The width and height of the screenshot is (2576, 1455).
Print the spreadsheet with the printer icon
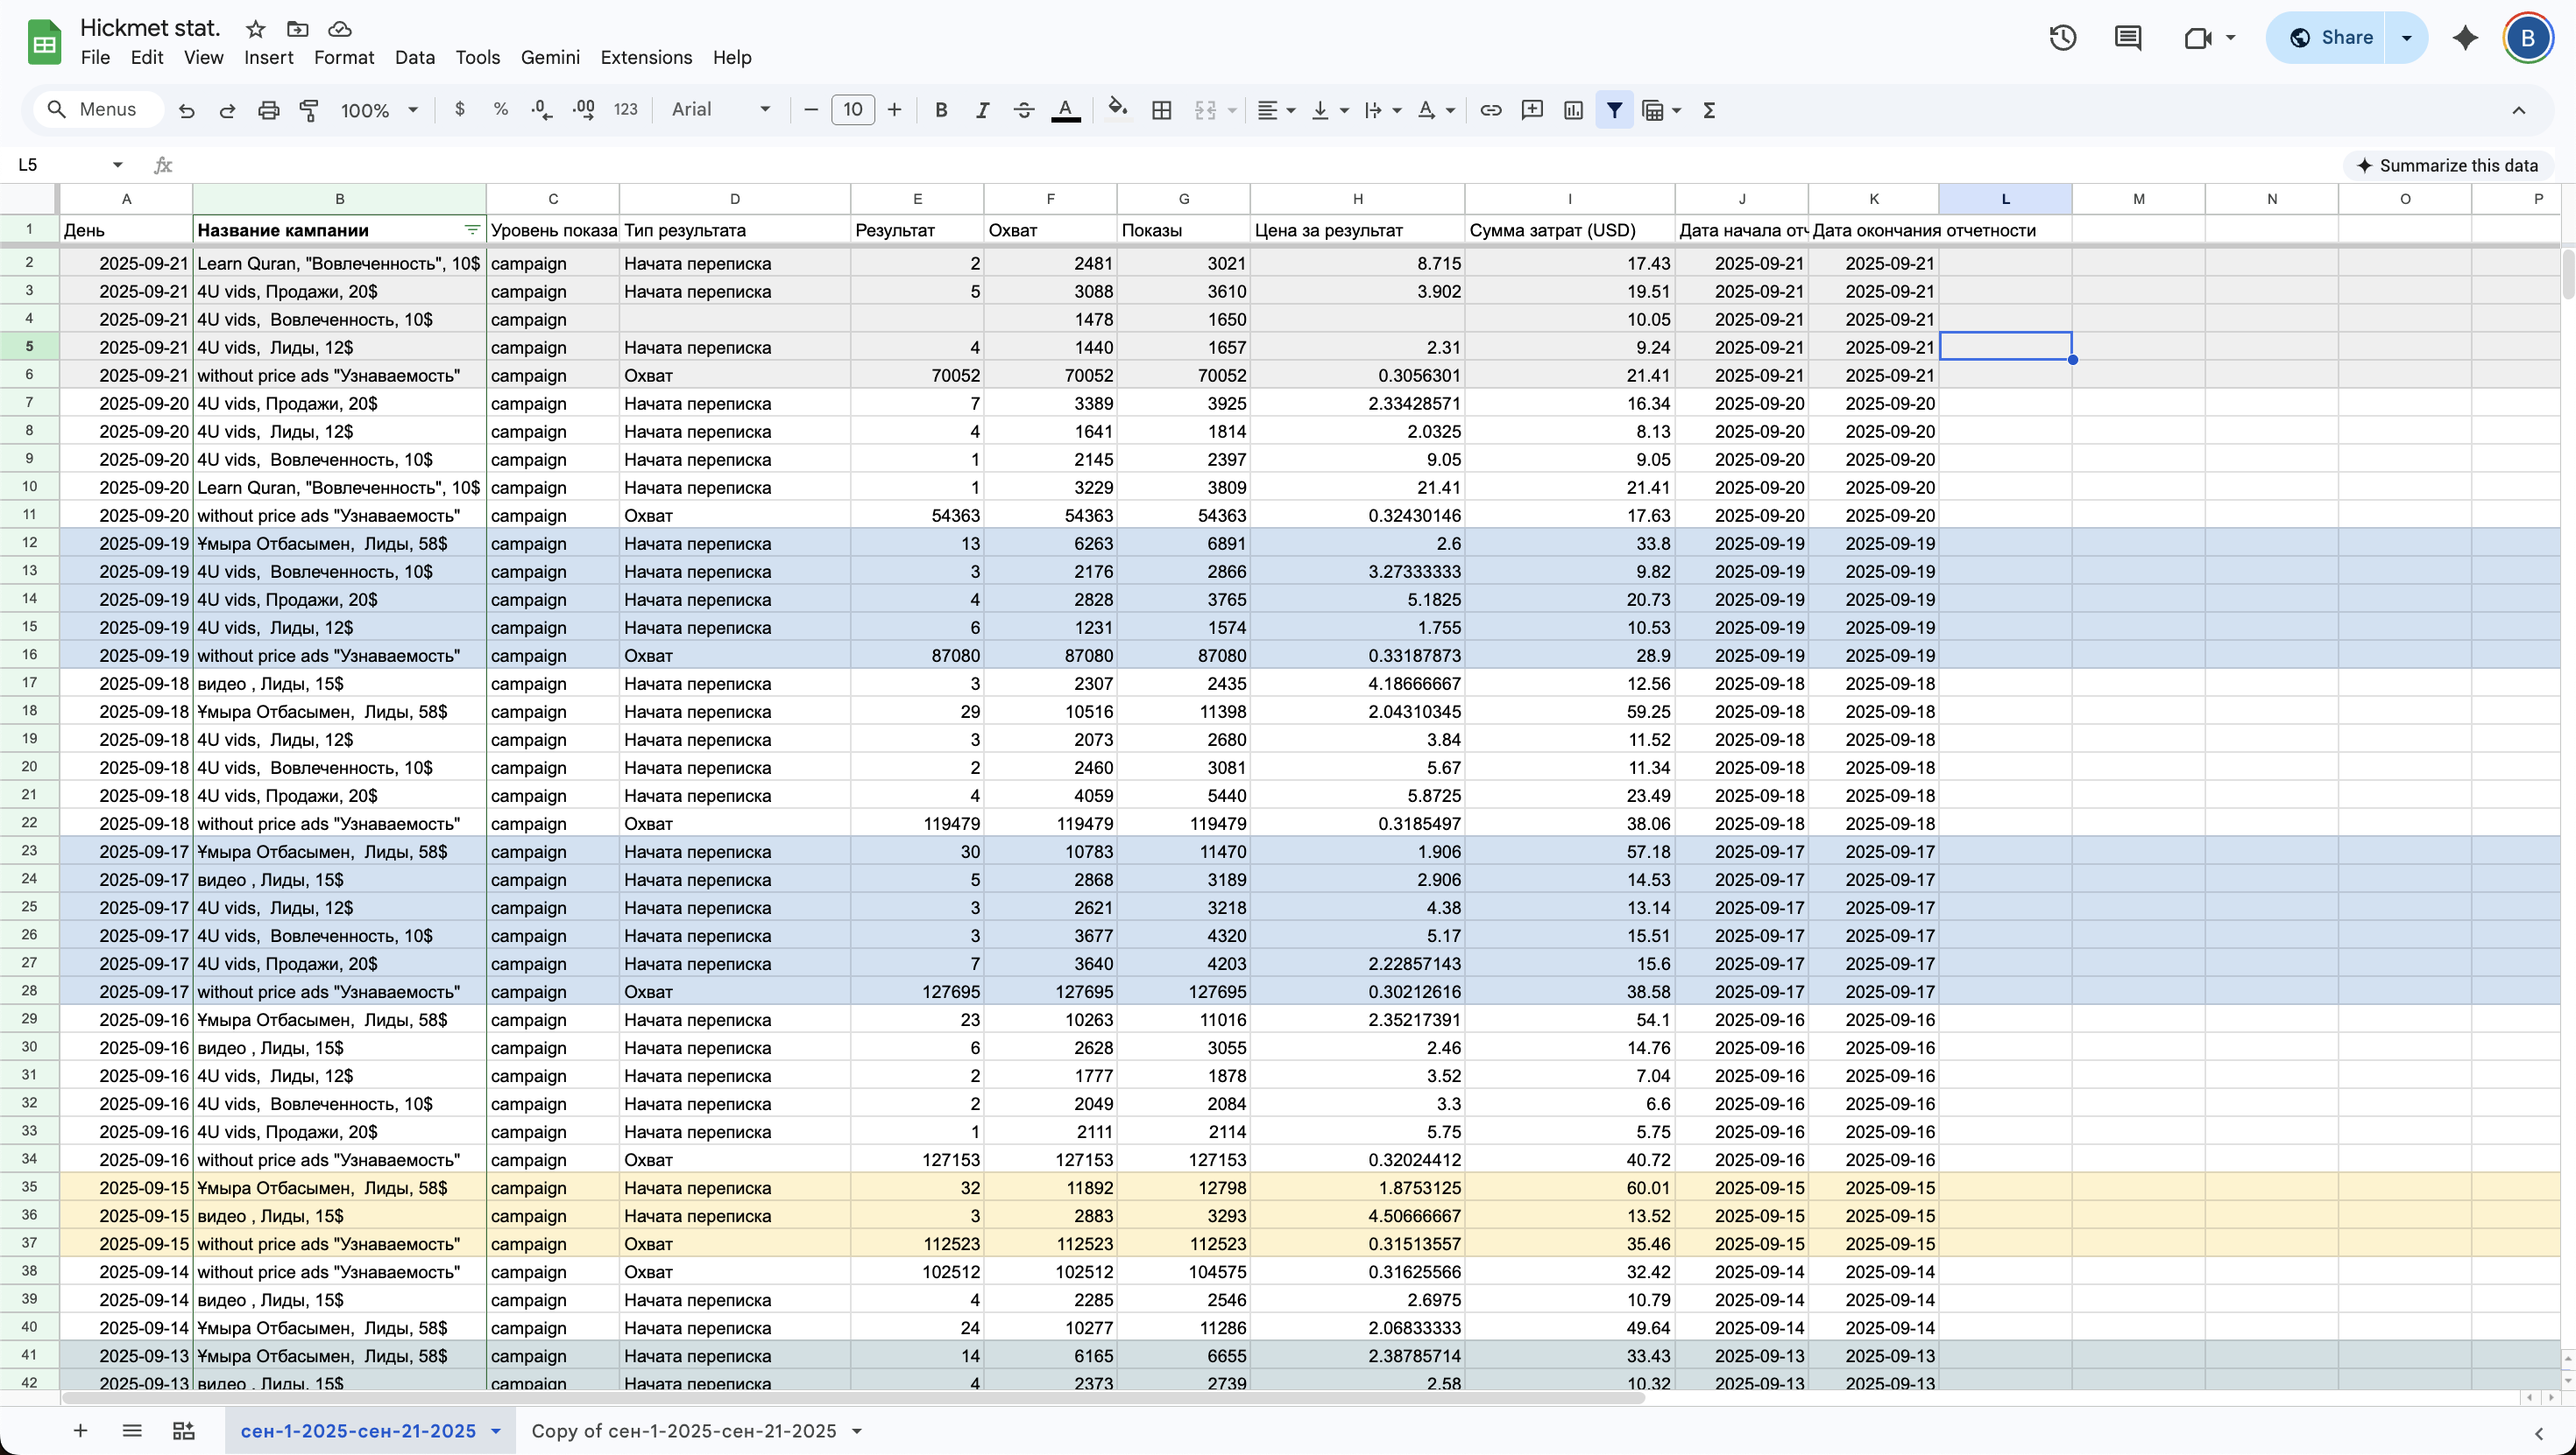[268, 110]
